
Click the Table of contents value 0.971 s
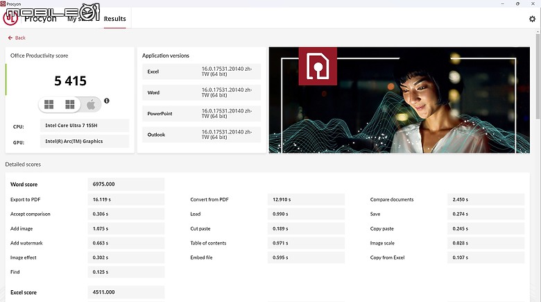[306, 243]
